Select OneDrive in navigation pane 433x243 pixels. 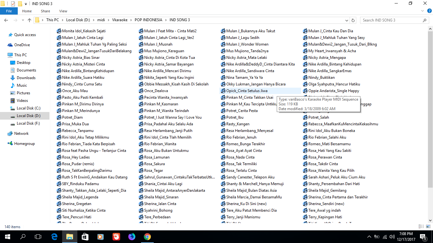click(x=22, y=45)
